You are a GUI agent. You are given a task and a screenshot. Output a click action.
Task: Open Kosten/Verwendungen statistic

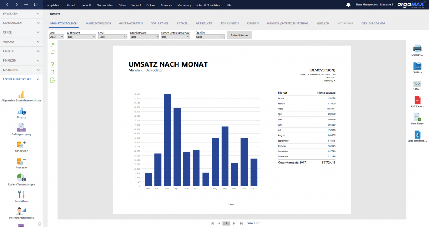(x=21, y=180)
